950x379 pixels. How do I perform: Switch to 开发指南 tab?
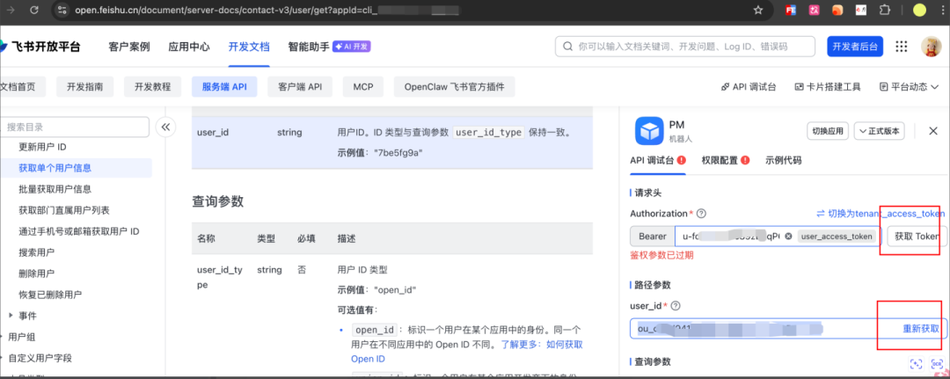click(x=85, y=86)
